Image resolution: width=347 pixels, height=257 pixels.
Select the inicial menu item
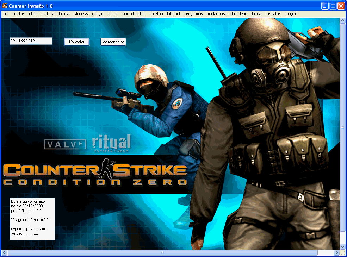[33, 14]
